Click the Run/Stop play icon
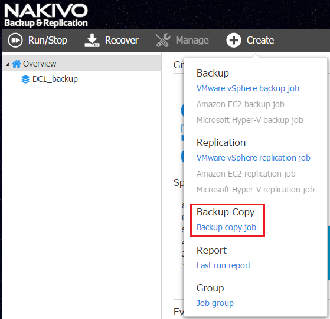 click(x=15, y=40)
